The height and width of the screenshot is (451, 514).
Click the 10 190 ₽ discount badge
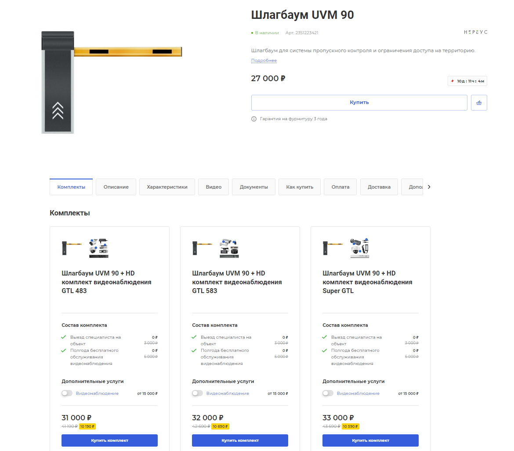click(x=87, y=426)
